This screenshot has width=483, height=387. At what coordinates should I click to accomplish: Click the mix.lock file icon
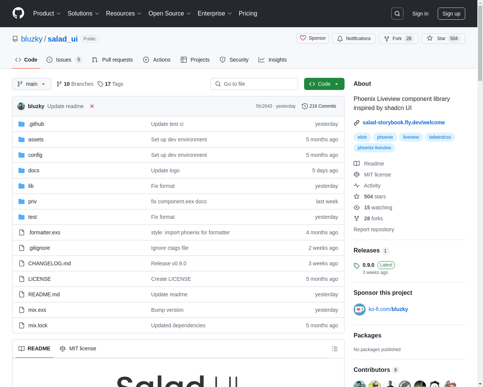coord(22,325)
